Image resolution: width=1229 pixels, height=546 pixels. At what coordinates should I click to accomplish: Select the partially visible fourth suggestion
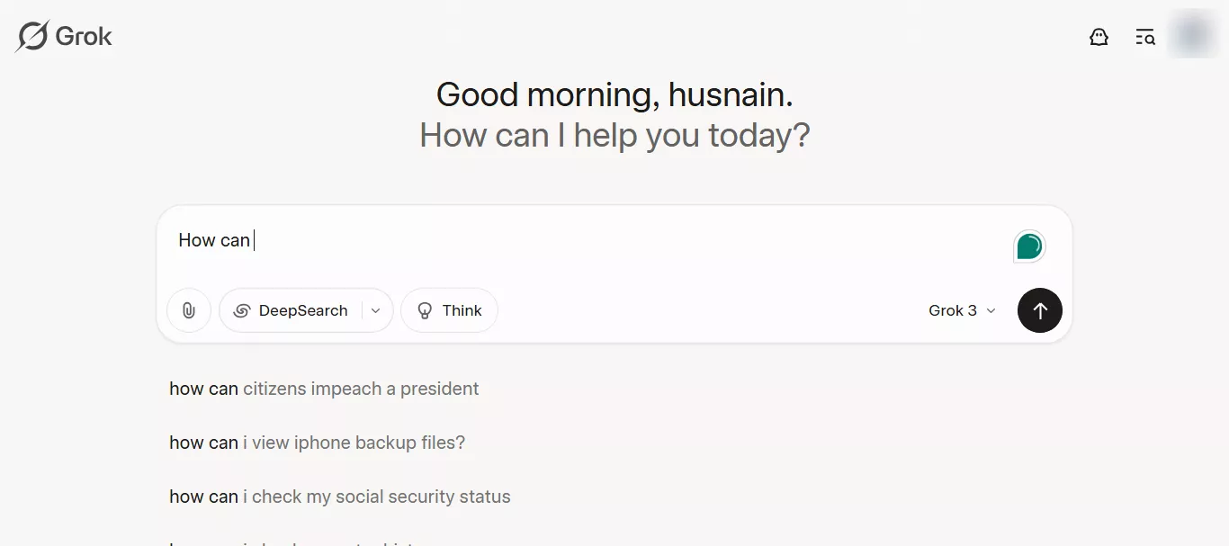coord(297,542)
